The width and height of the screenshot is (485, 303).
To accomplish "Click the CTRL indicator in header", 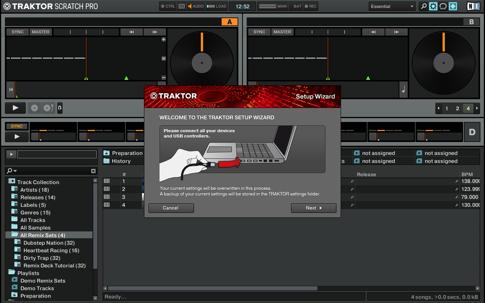I will pos(168,6).
